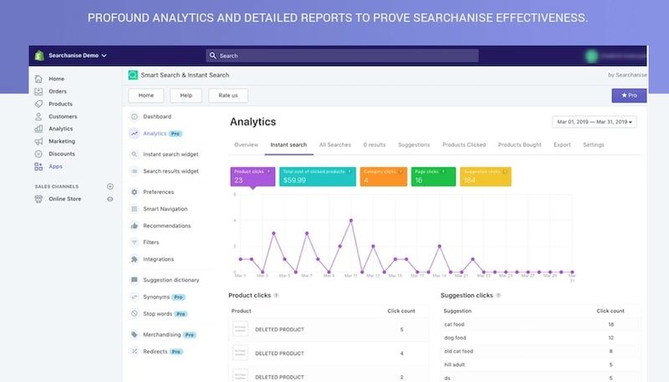Click the Pro upgrade button
The height and width of the screenshot is (382, 669).
point(629,95)
